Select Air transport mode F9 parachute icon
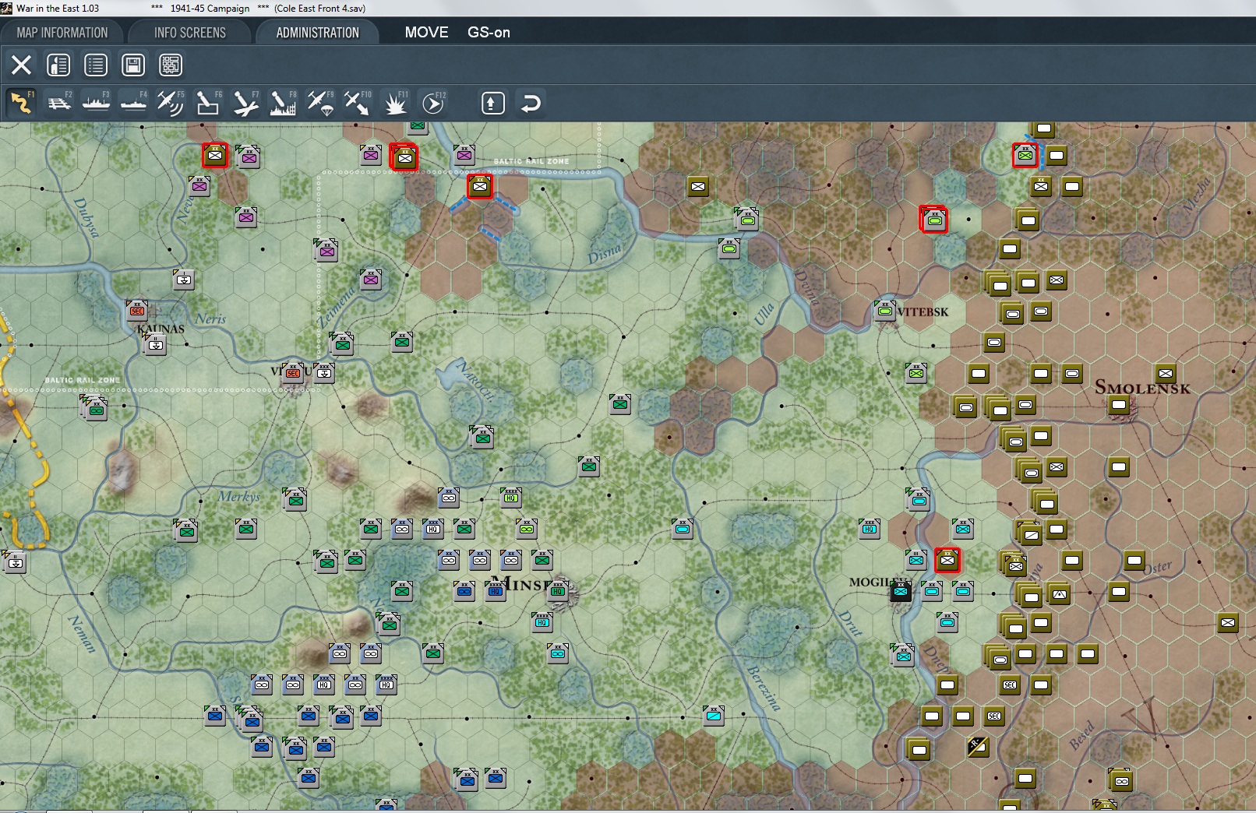This screenshot has height=813, width=1256. [320, 103]
